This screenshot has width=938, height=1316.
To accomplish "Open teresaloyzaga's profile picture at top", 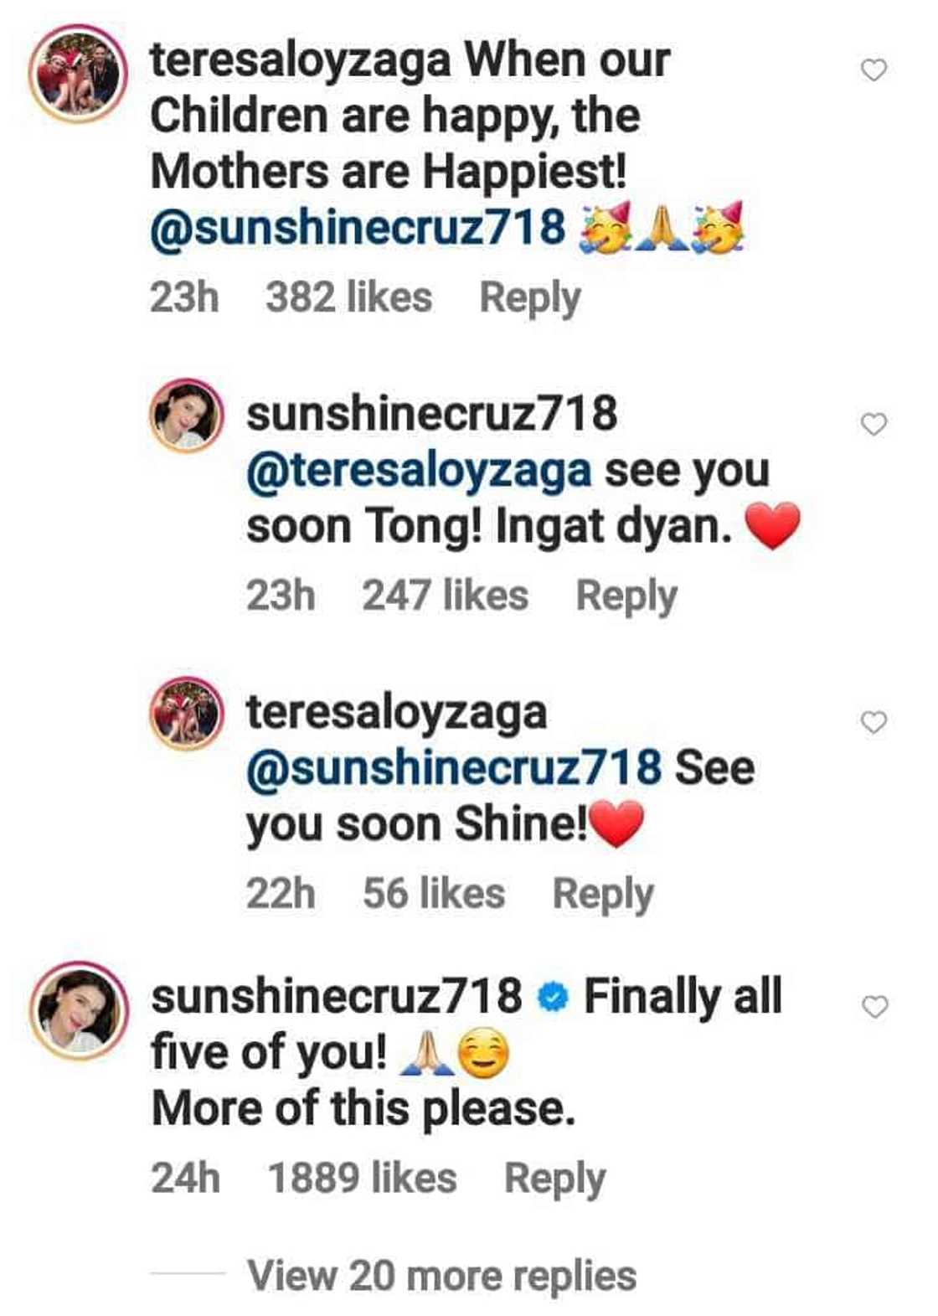I will tap(79, 74).
